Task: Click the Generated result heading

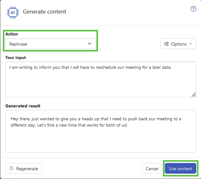Action: point(23,106)
